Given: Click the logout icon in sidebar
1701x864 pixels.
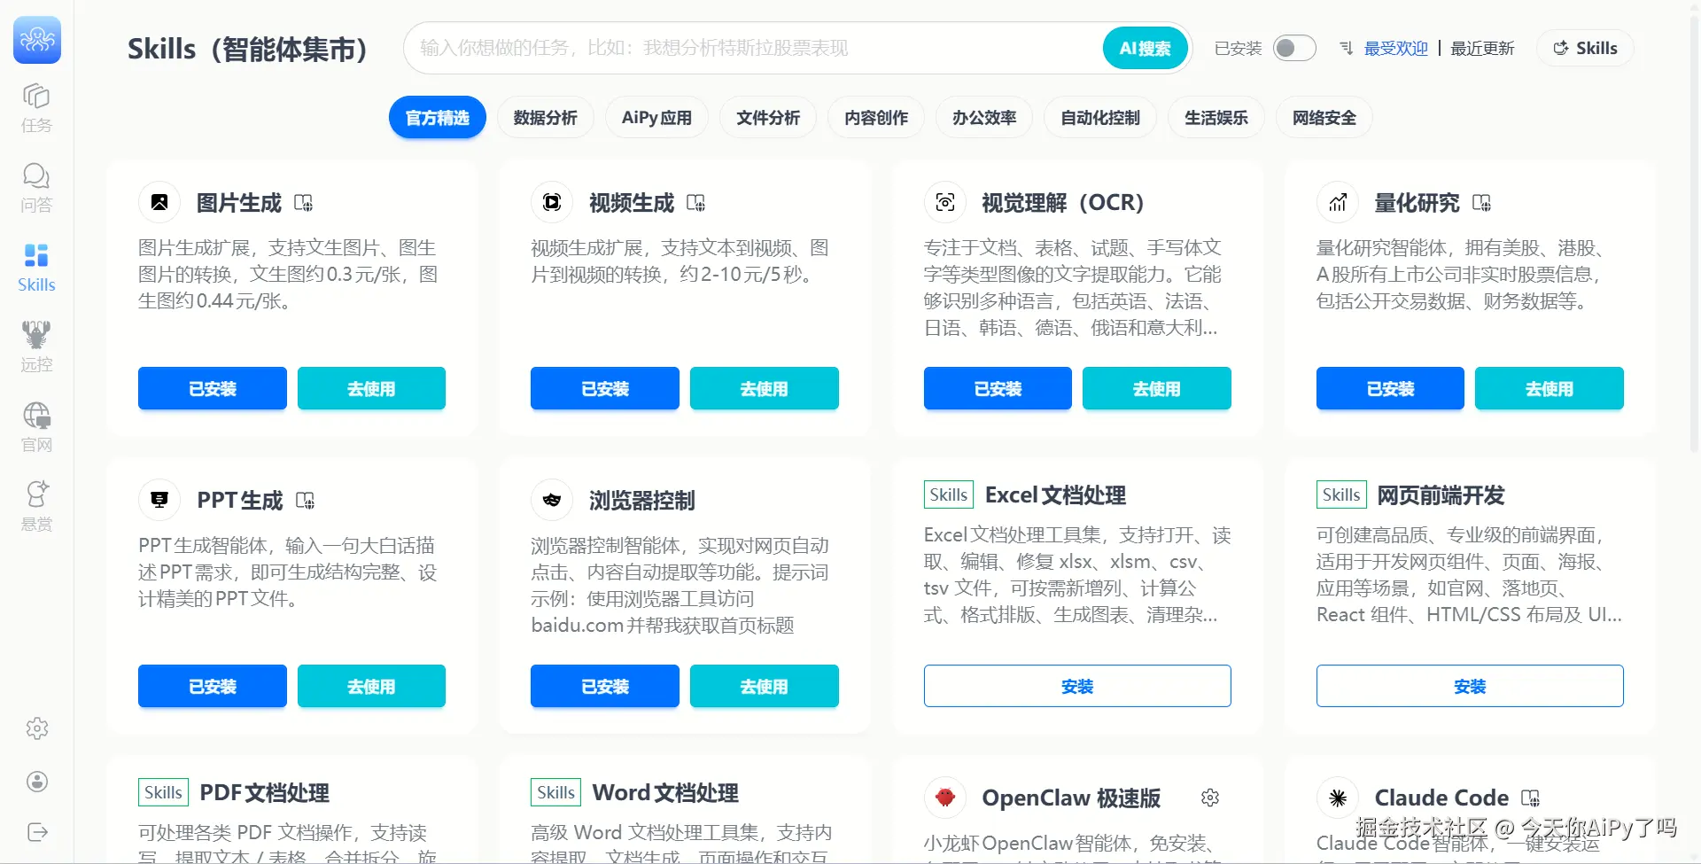Looking at the screenshot, I should click(37, 832).
